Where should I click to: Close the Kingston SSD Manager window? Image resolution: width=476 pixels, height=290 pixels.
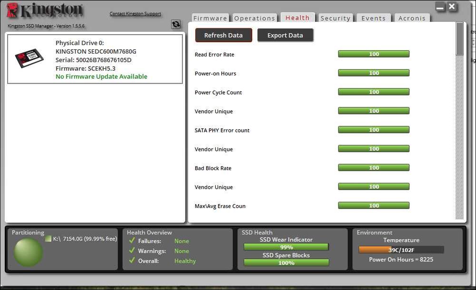tap(452, 7)
